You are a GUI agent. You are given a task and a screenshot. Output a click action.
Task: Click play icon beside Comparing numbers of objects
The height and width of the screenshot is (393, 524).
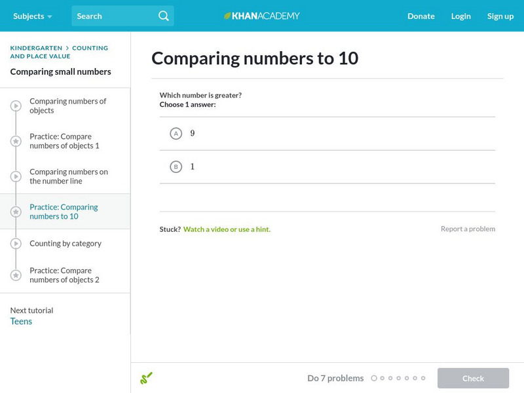(x=16, y=106)
